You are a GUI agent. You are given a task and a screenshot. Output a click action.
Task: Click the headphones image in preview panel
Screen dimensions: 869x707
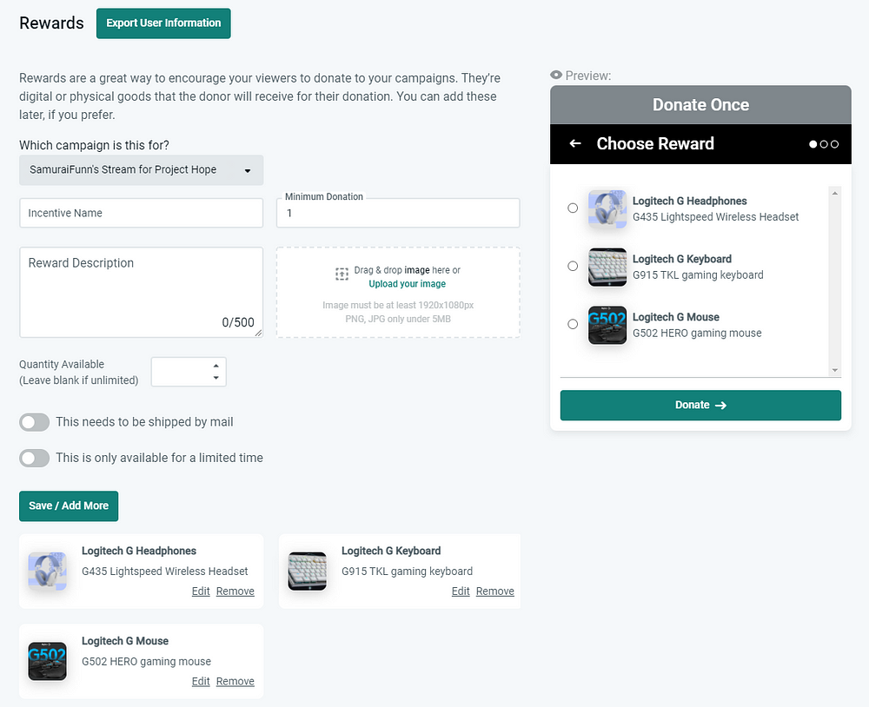coord(607,209)
